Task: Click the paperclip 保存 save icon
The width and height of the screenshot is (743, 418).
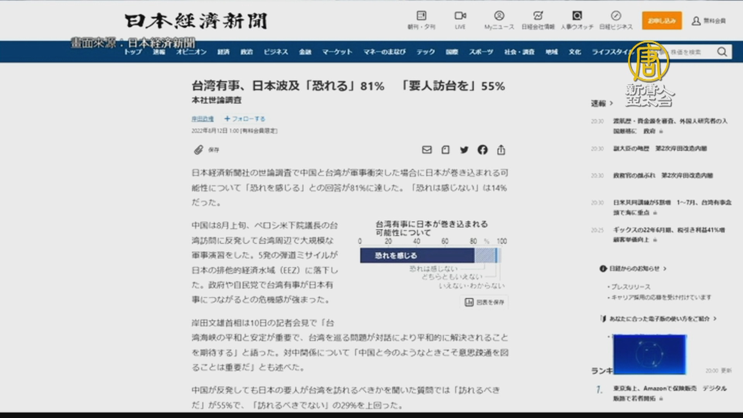Action: (x=199, y=150)
